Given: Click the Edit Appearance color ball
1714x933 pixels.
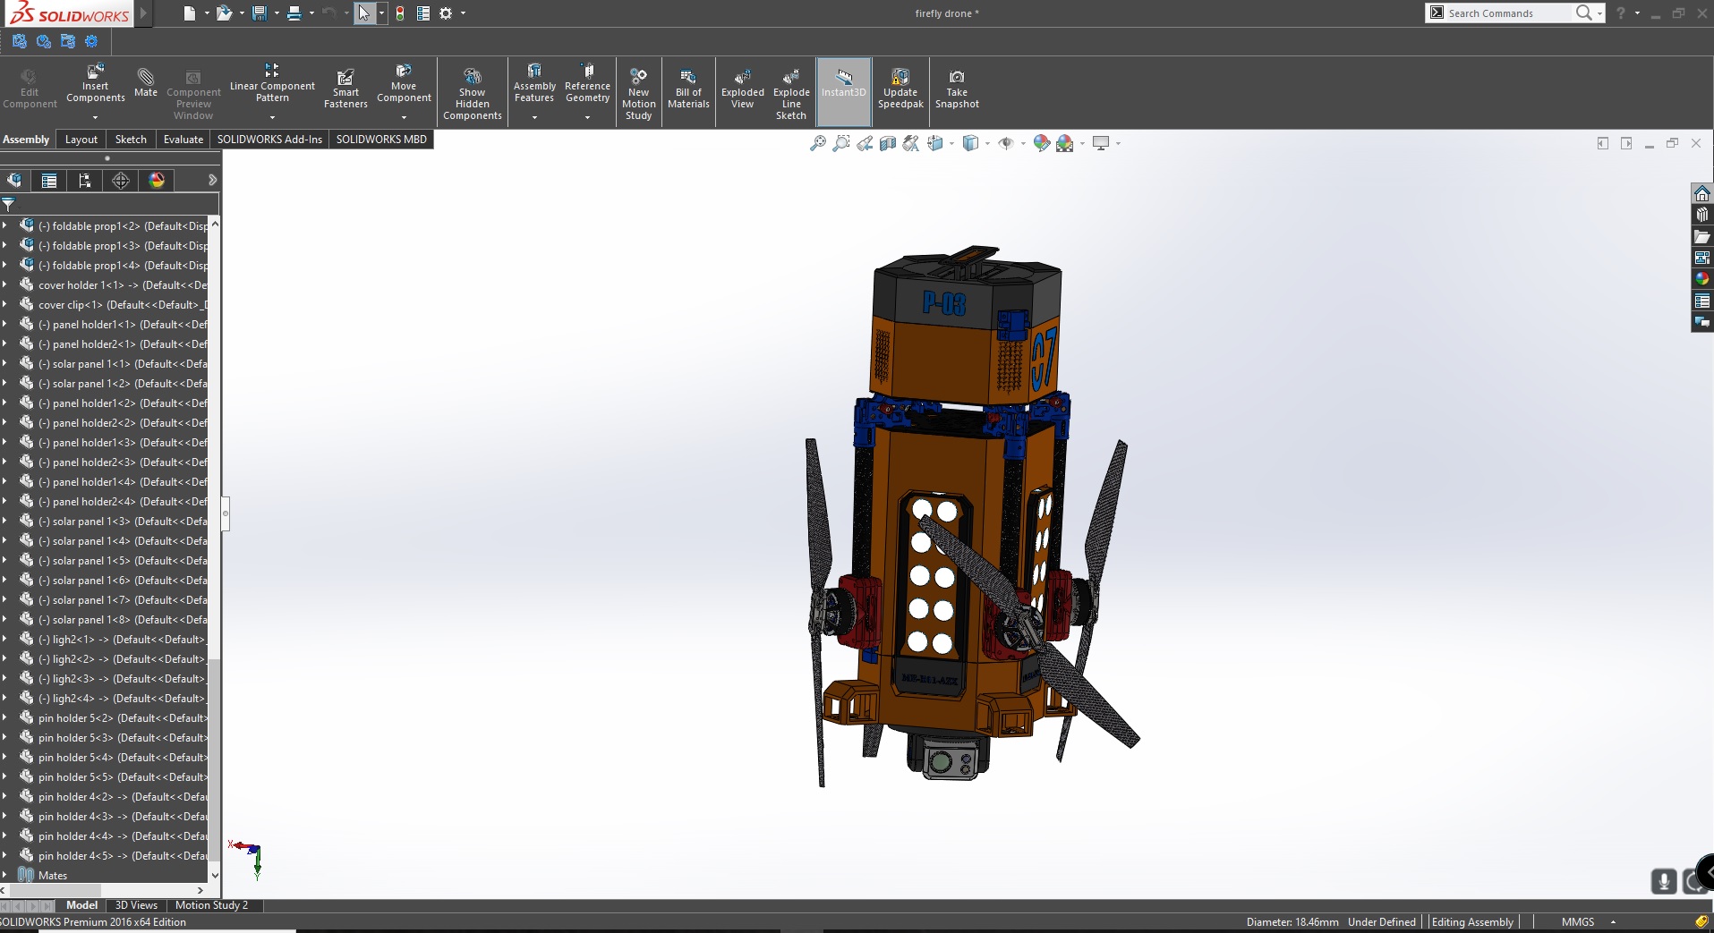Looking at the screenshot, I should [x=1041, y=143].
